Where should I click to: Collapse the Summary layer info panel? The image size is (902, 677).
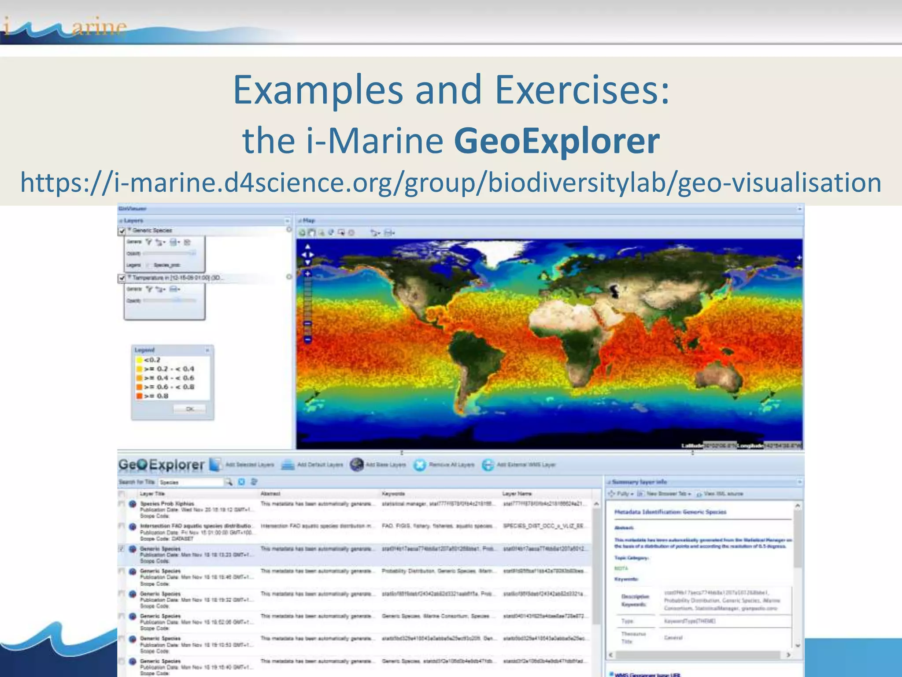799,482
